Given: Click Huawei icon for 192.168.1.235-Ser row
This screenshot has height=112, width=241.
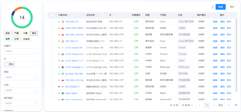Looking at the screenshot, I should point(63,80).
